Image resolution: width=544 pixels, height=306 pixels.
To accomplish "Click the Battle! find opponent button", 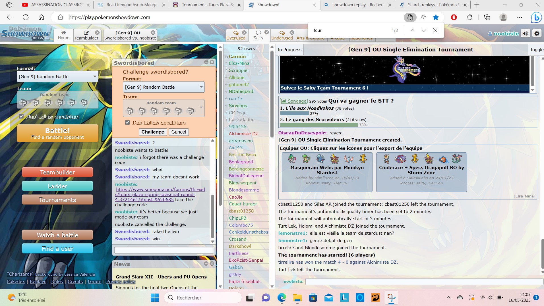I will click(x=57, y=133).
